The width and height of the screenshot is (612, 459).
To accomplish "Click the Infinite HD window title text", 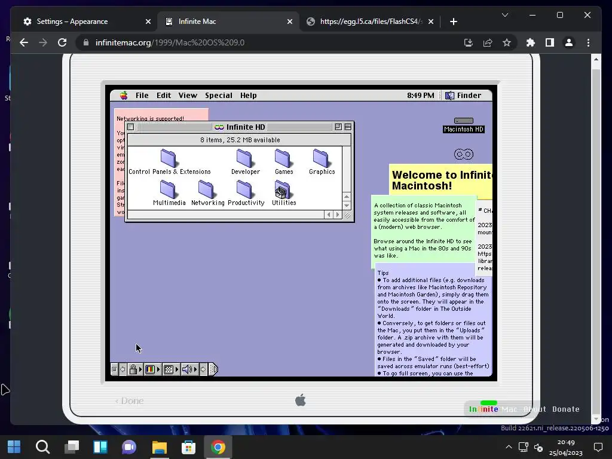I will click(x=246, y=127).
